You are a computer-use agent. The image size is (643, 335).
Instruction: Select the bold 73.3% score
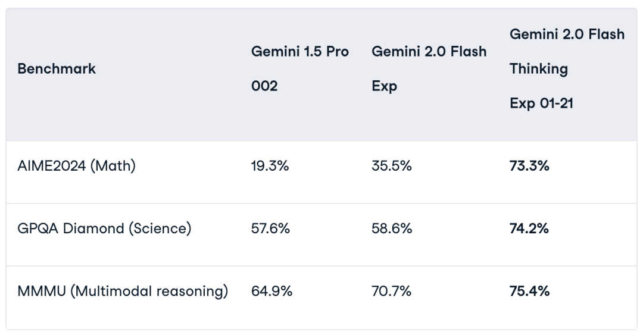pos(529,166)
